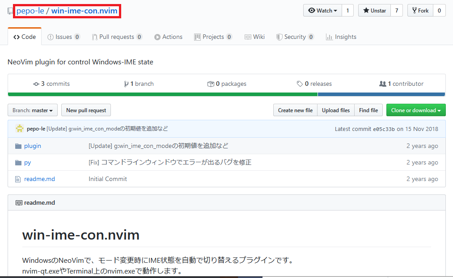Viewport: 453px width, 278px height.
Task: Click the Issues tab count badge
Action: tap(77, 37)
